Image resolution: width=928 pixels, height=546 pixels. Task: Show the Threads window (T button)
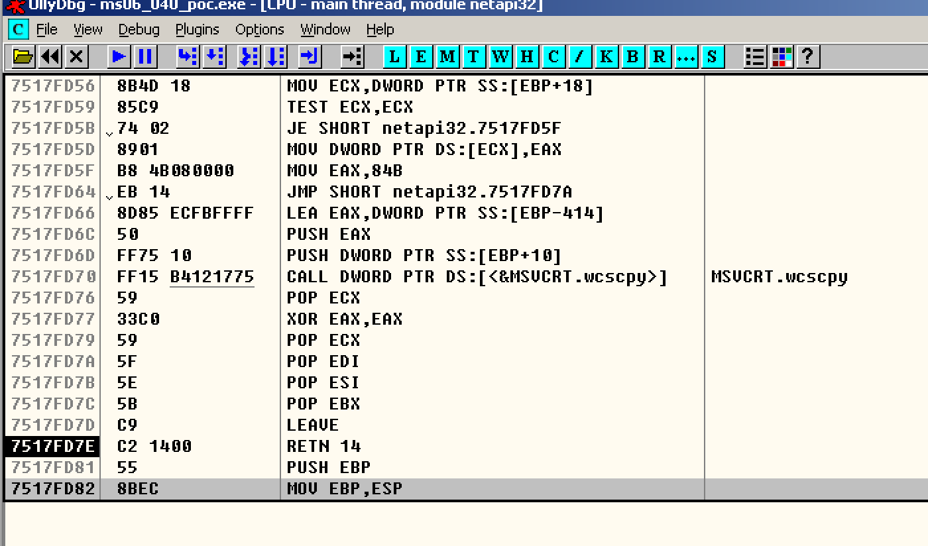(473, 56)
